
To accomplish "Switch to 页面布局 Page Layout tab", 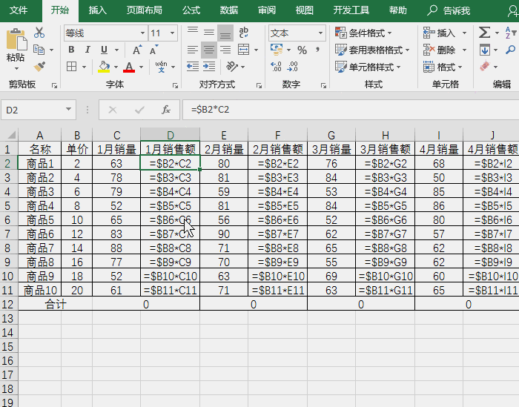I will [x=145, y=10].
